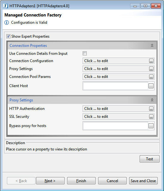Click the Connection Properties header title
Viewport: 164px width, 191px height.
click(28, 46)
